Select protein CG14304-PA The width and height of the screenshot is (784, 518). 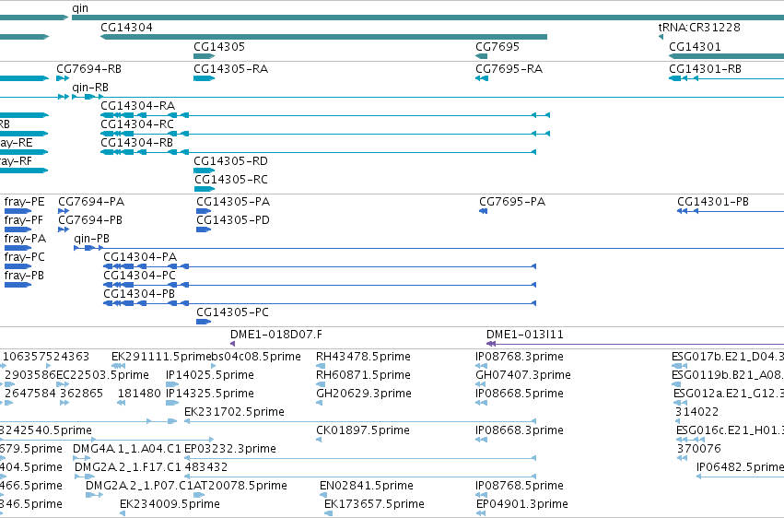click(320, 266)
